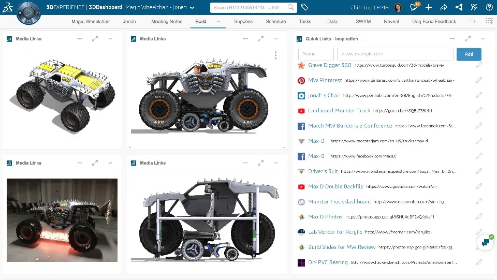Switch to the Tasks tab
Image resolution: width=497 pixels, height=280 pixels.
click(x=305, y=22)
